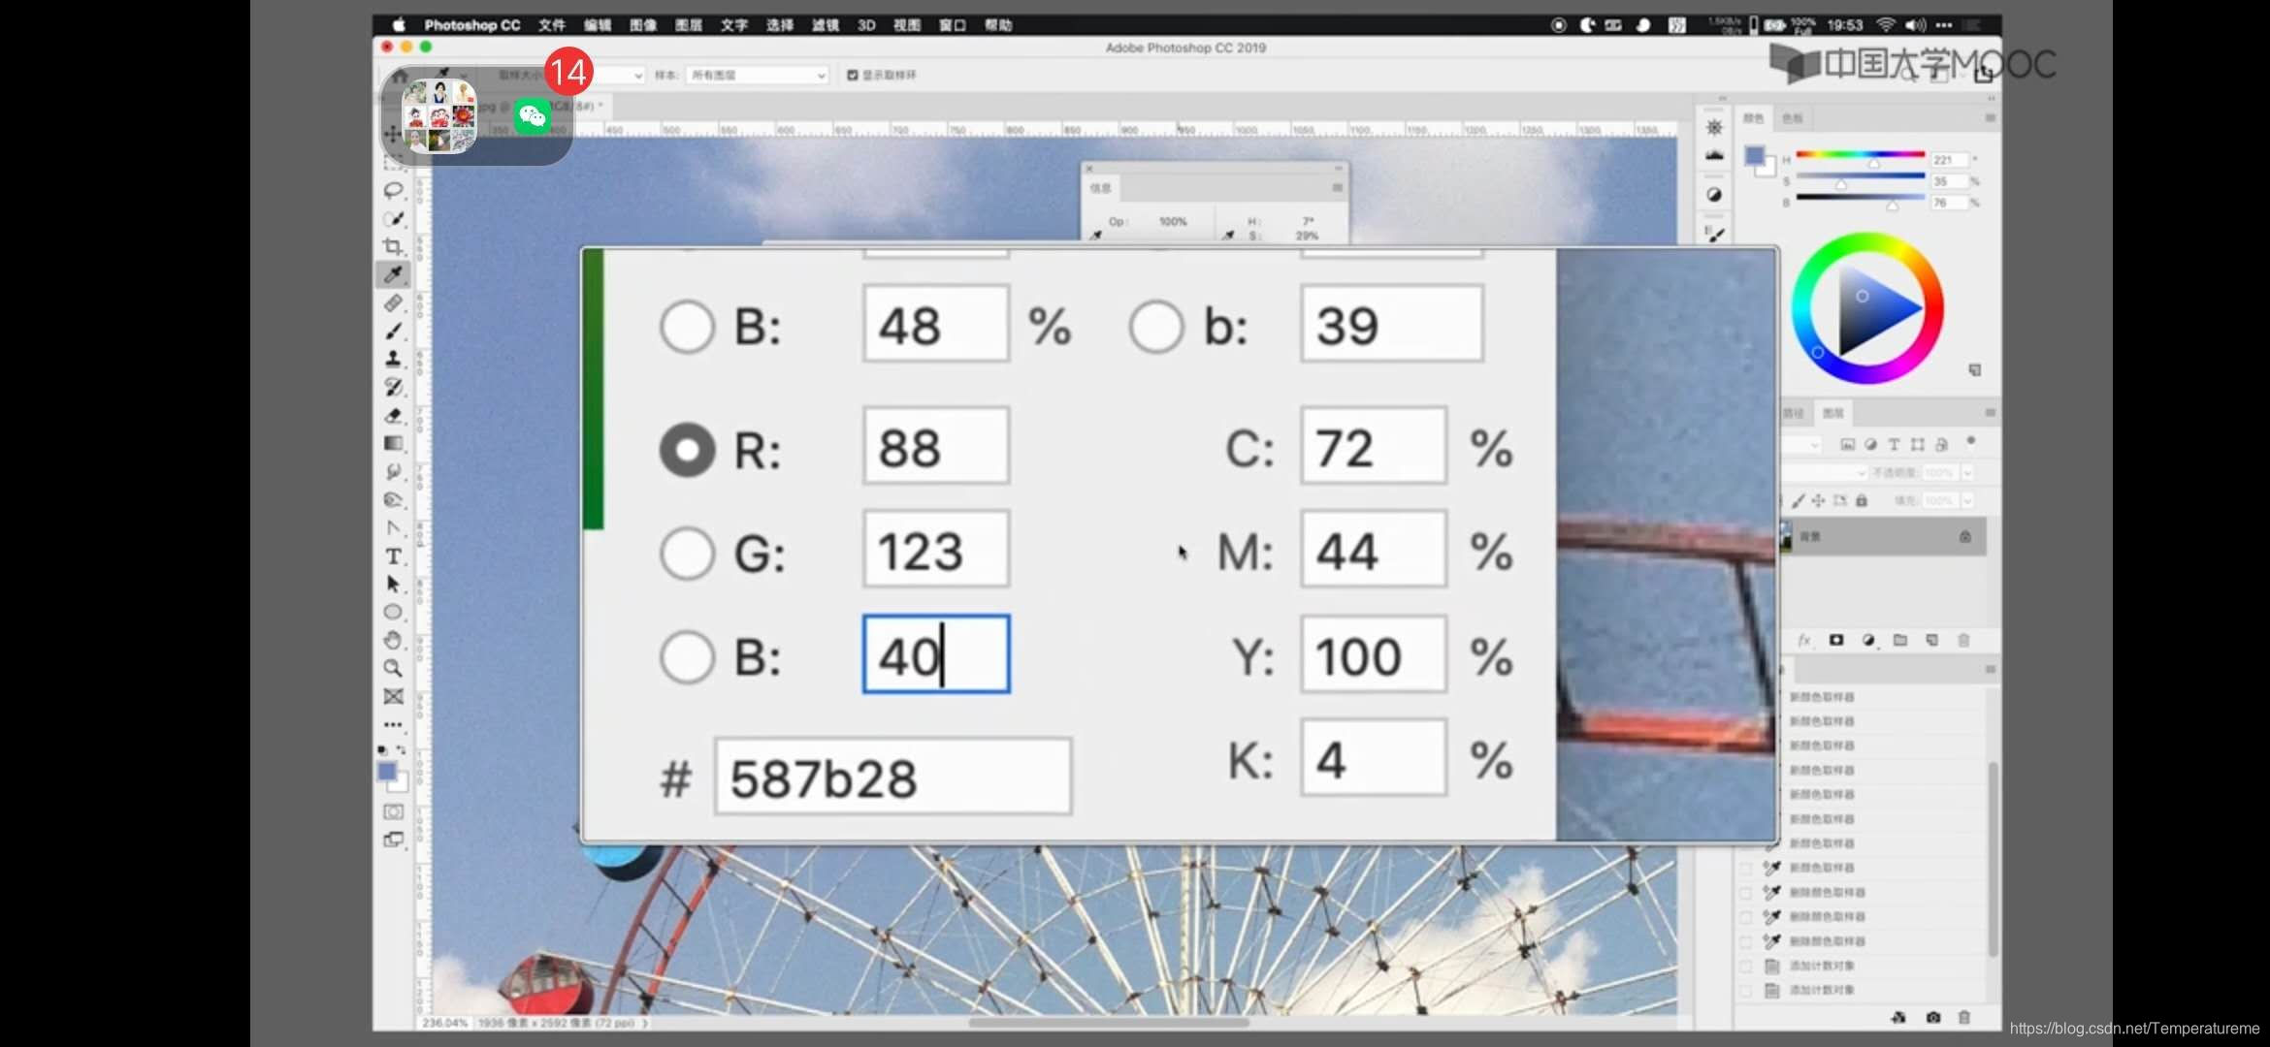Click the fx layer style button
2270x1047 pixels.
pyautogui.click(x=1804, y=640)
